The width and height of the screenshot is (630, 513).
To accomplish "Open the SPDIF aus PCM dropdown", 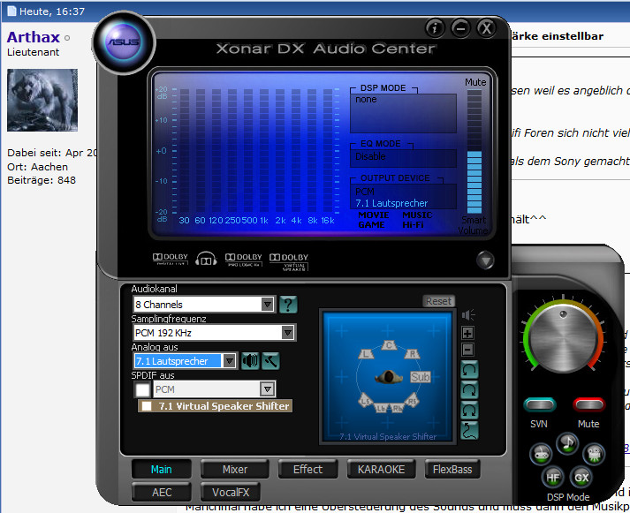I will [x=214, y=389].
